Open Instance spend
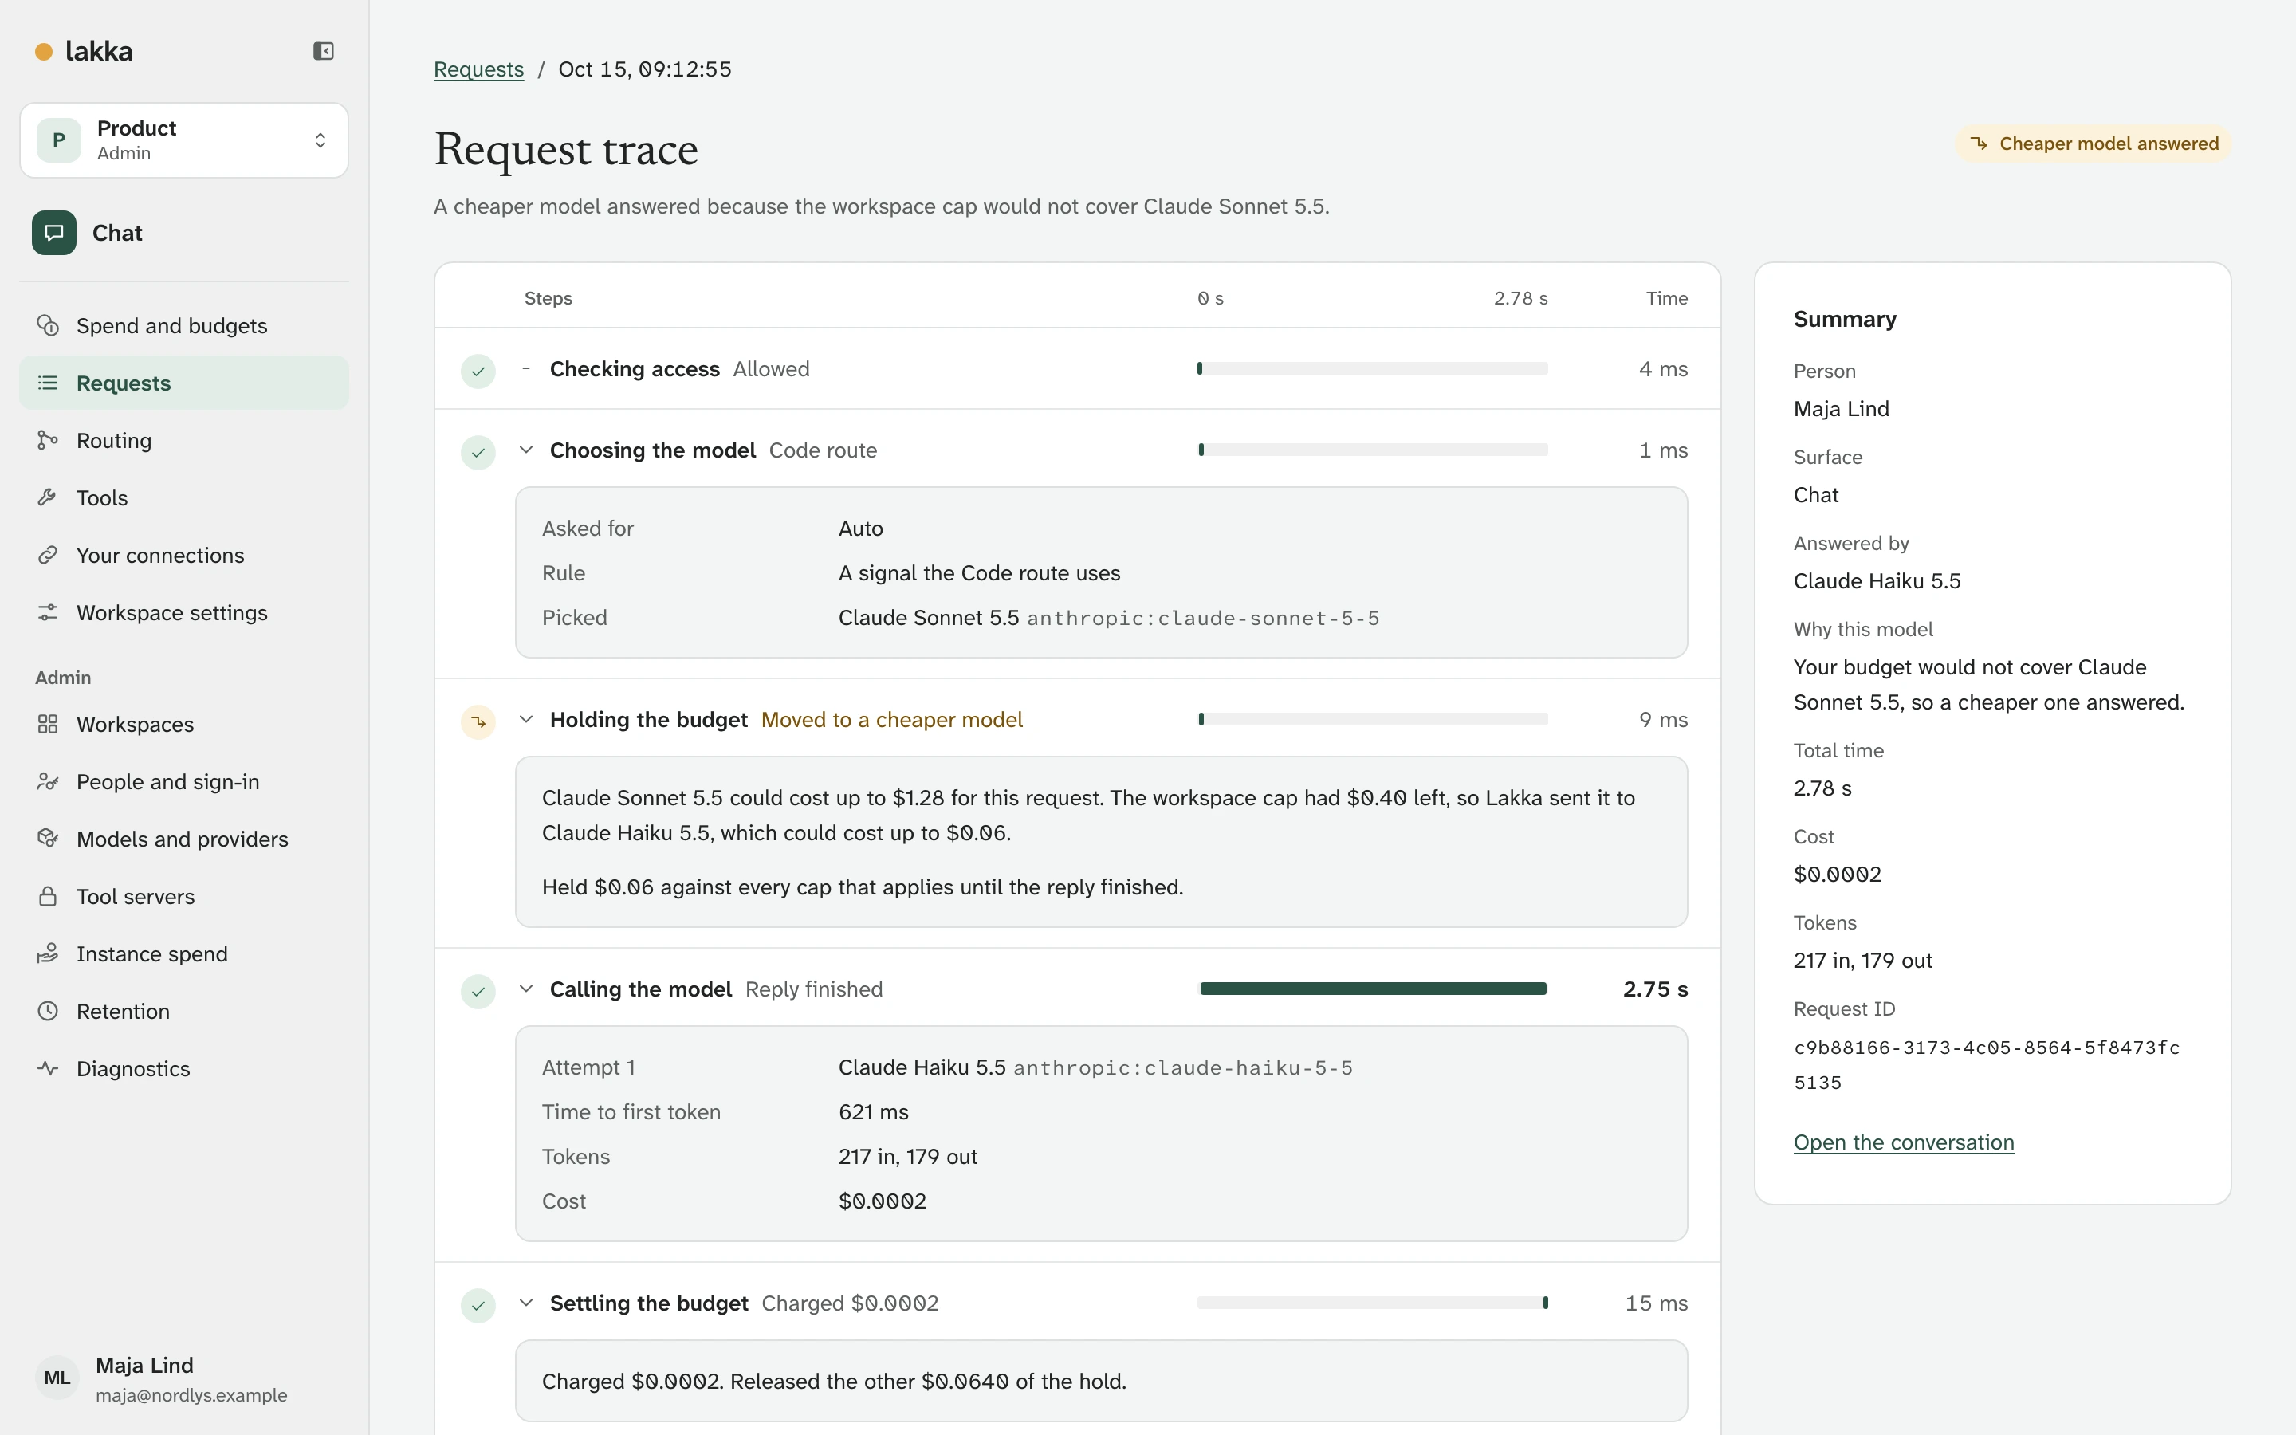The image size is (2296, 1435). click(x=184, y=953)
